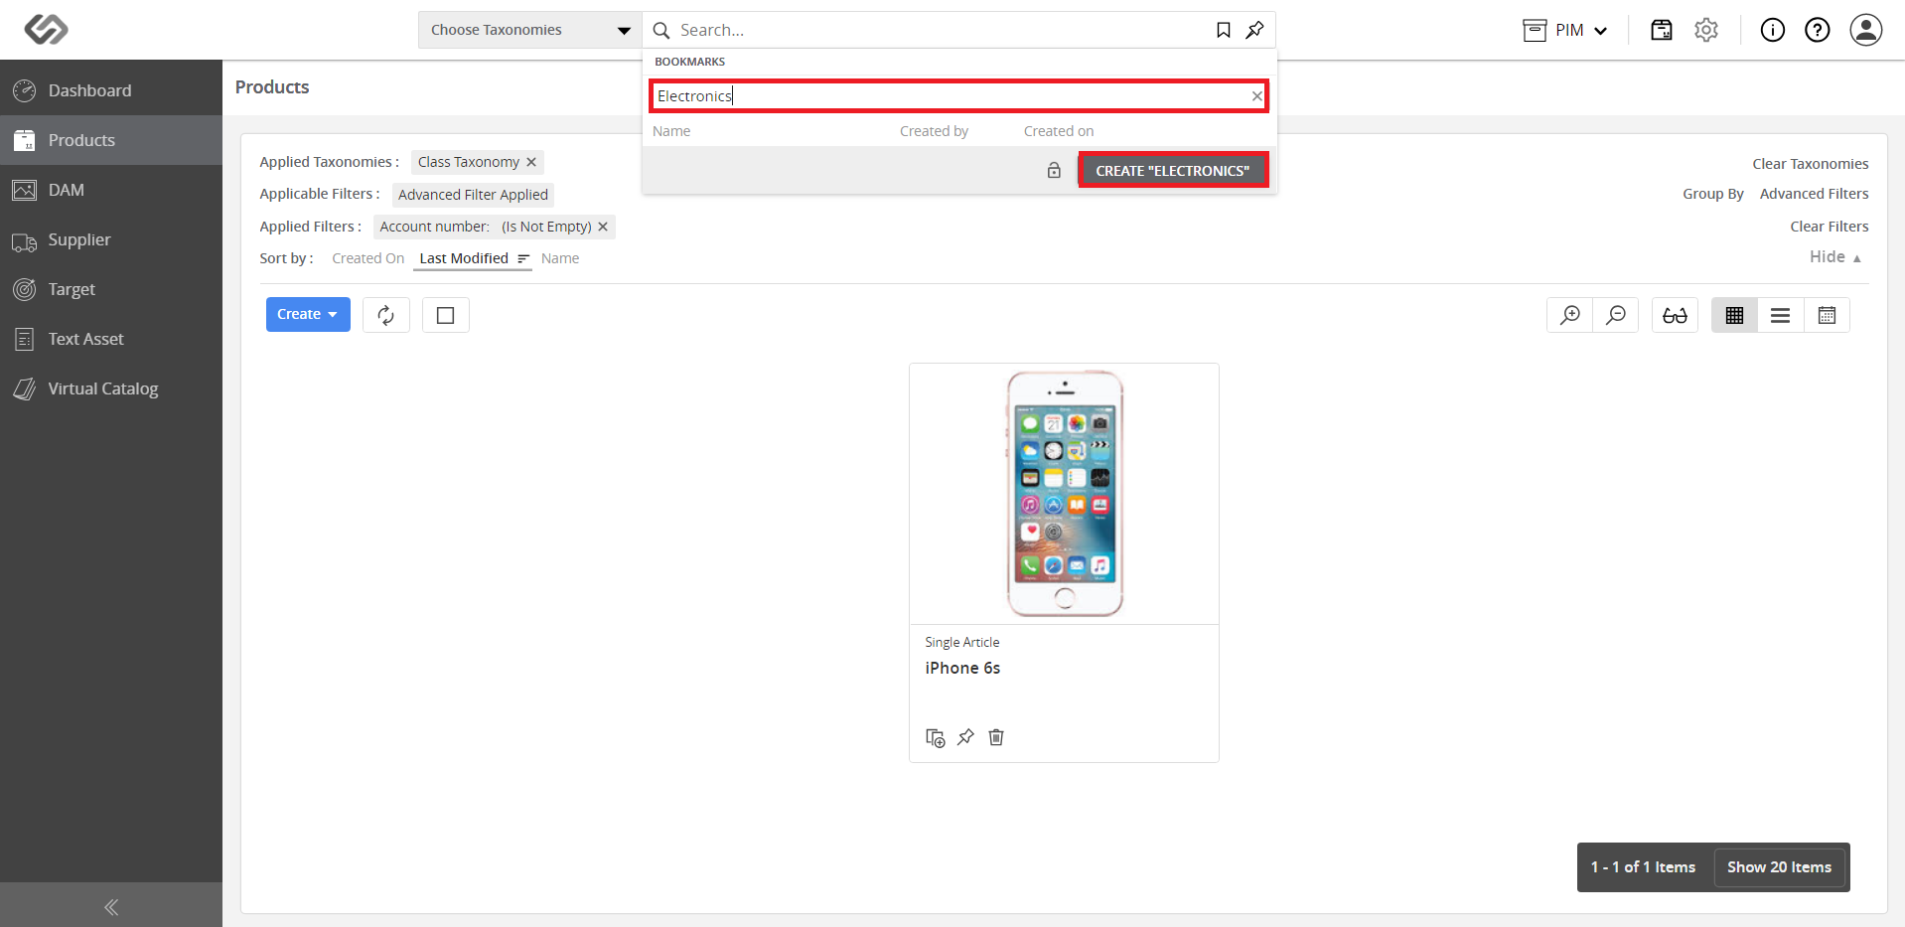Image resolution: width=1905 pixels, height=927 pixels.
Task: Click the Text Asset document icon
Action: pos(25,339)
